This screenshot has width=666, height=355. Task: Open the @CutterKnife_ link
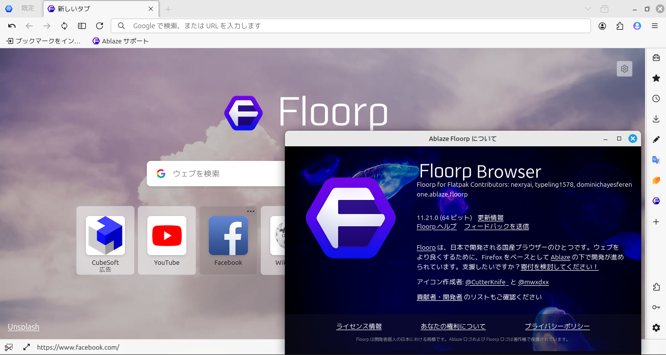click(487, 282)
